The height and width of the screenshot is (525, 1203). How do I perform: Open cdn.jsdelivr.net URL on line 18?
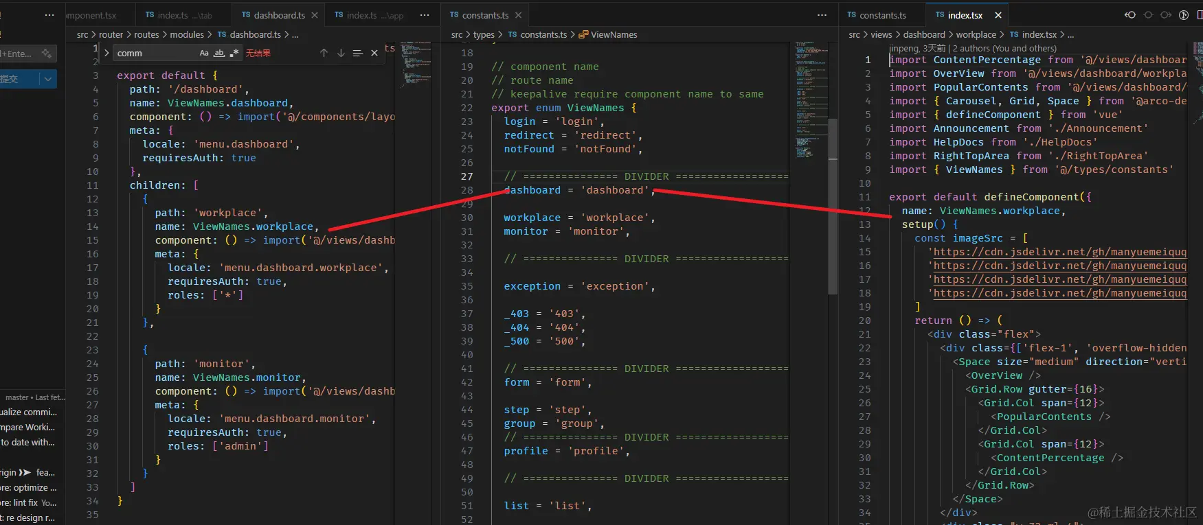tap(1060, 293)
